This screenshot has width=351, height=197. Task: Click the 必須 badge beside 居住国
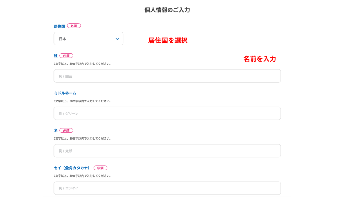click(x=74, y=26)
